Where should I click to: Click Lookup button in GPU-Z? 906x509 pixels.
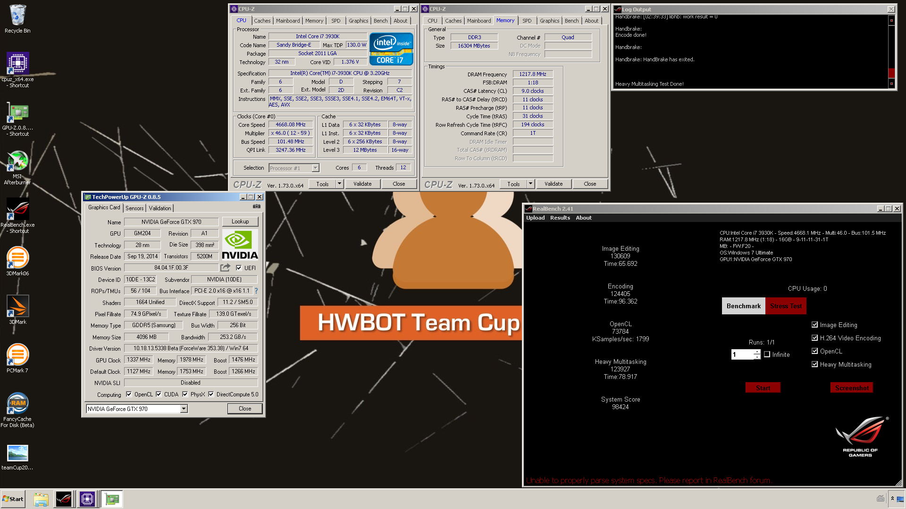(240, 222)
